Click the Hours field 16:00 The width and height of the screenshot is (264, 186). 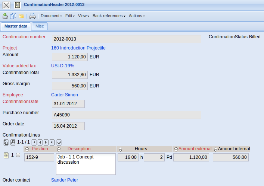128,157
